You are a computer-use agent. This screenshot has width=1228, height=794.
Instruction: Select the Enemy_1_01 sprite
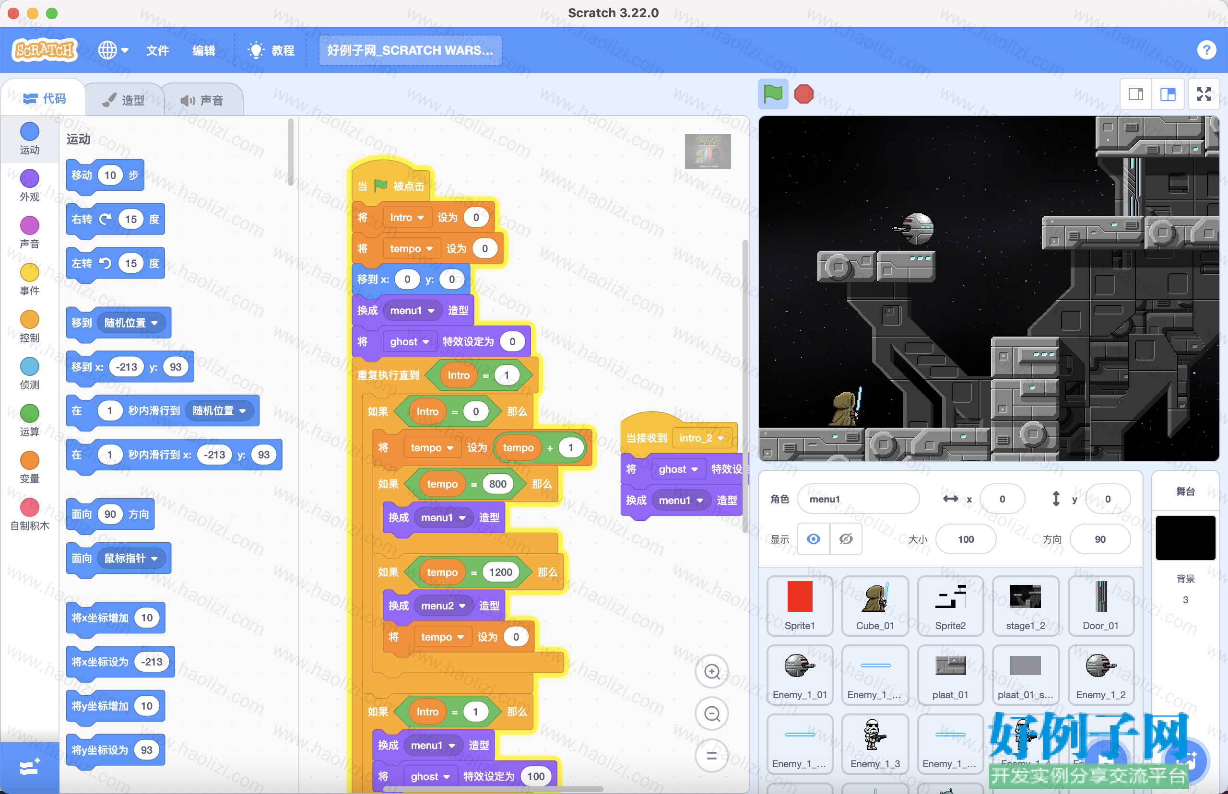(x=800, y=675)
